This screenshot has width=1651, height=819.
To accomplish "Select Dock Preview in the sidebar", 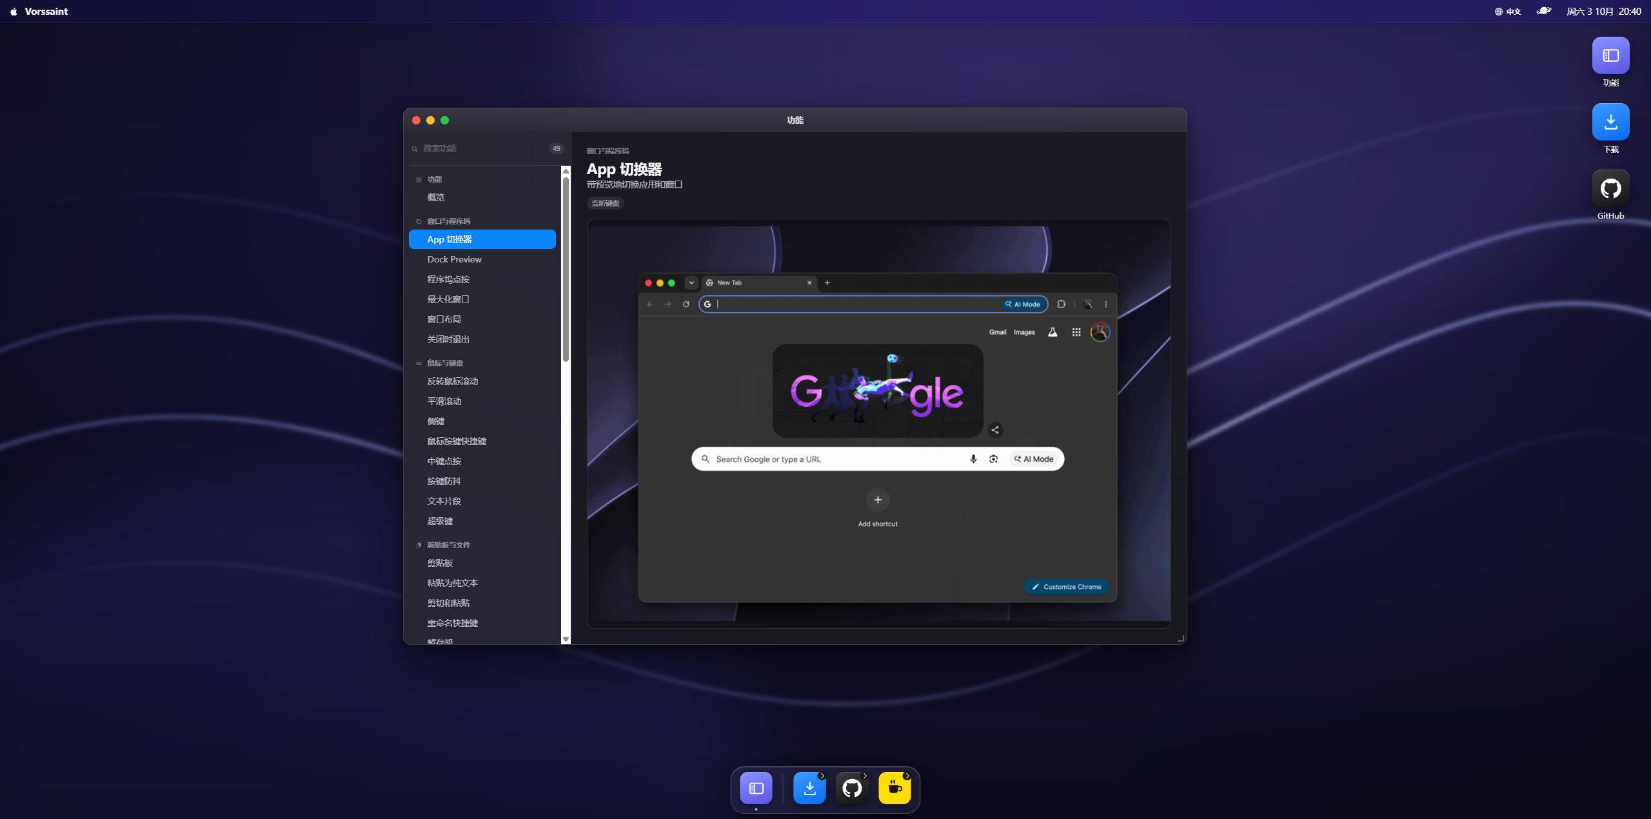I will point(482,259).
